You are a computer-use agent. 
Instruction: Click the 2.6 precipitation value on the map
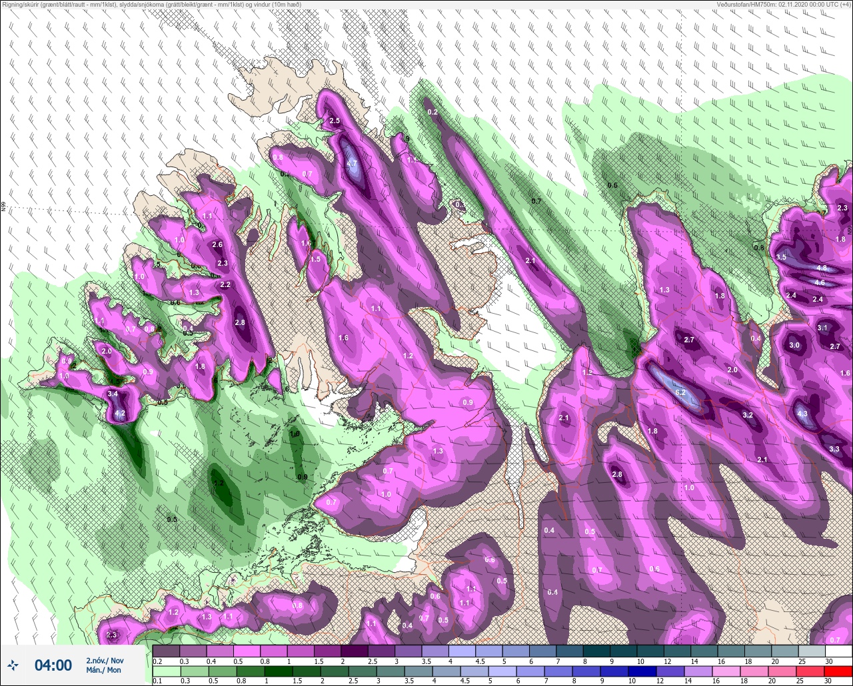click(217, 244)
